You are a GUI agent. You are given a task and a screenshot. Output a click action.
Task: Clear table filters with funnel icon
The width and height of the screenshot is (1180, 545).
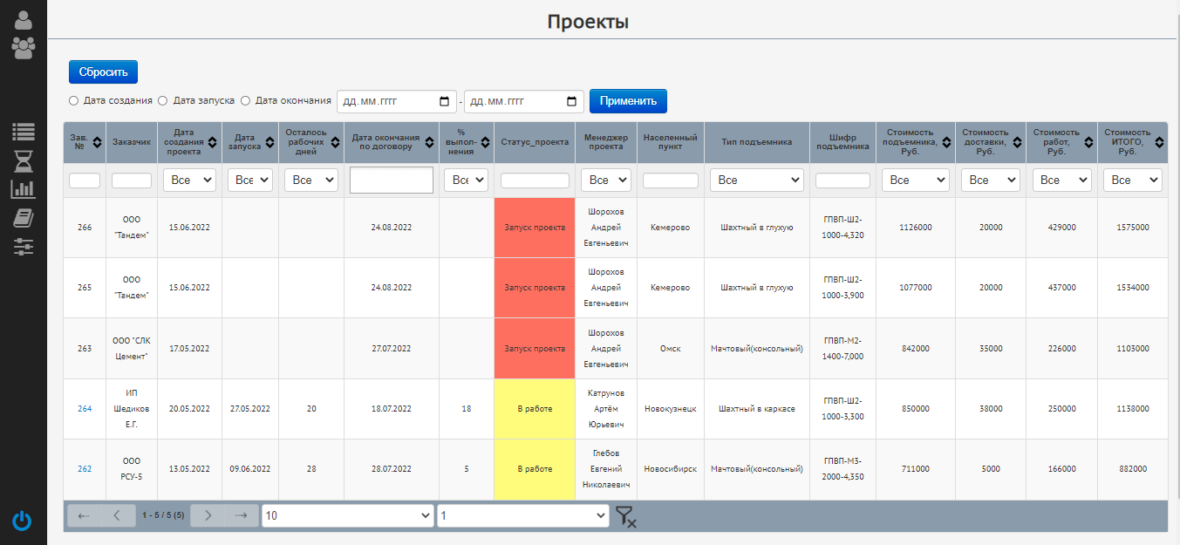(625, 516)
